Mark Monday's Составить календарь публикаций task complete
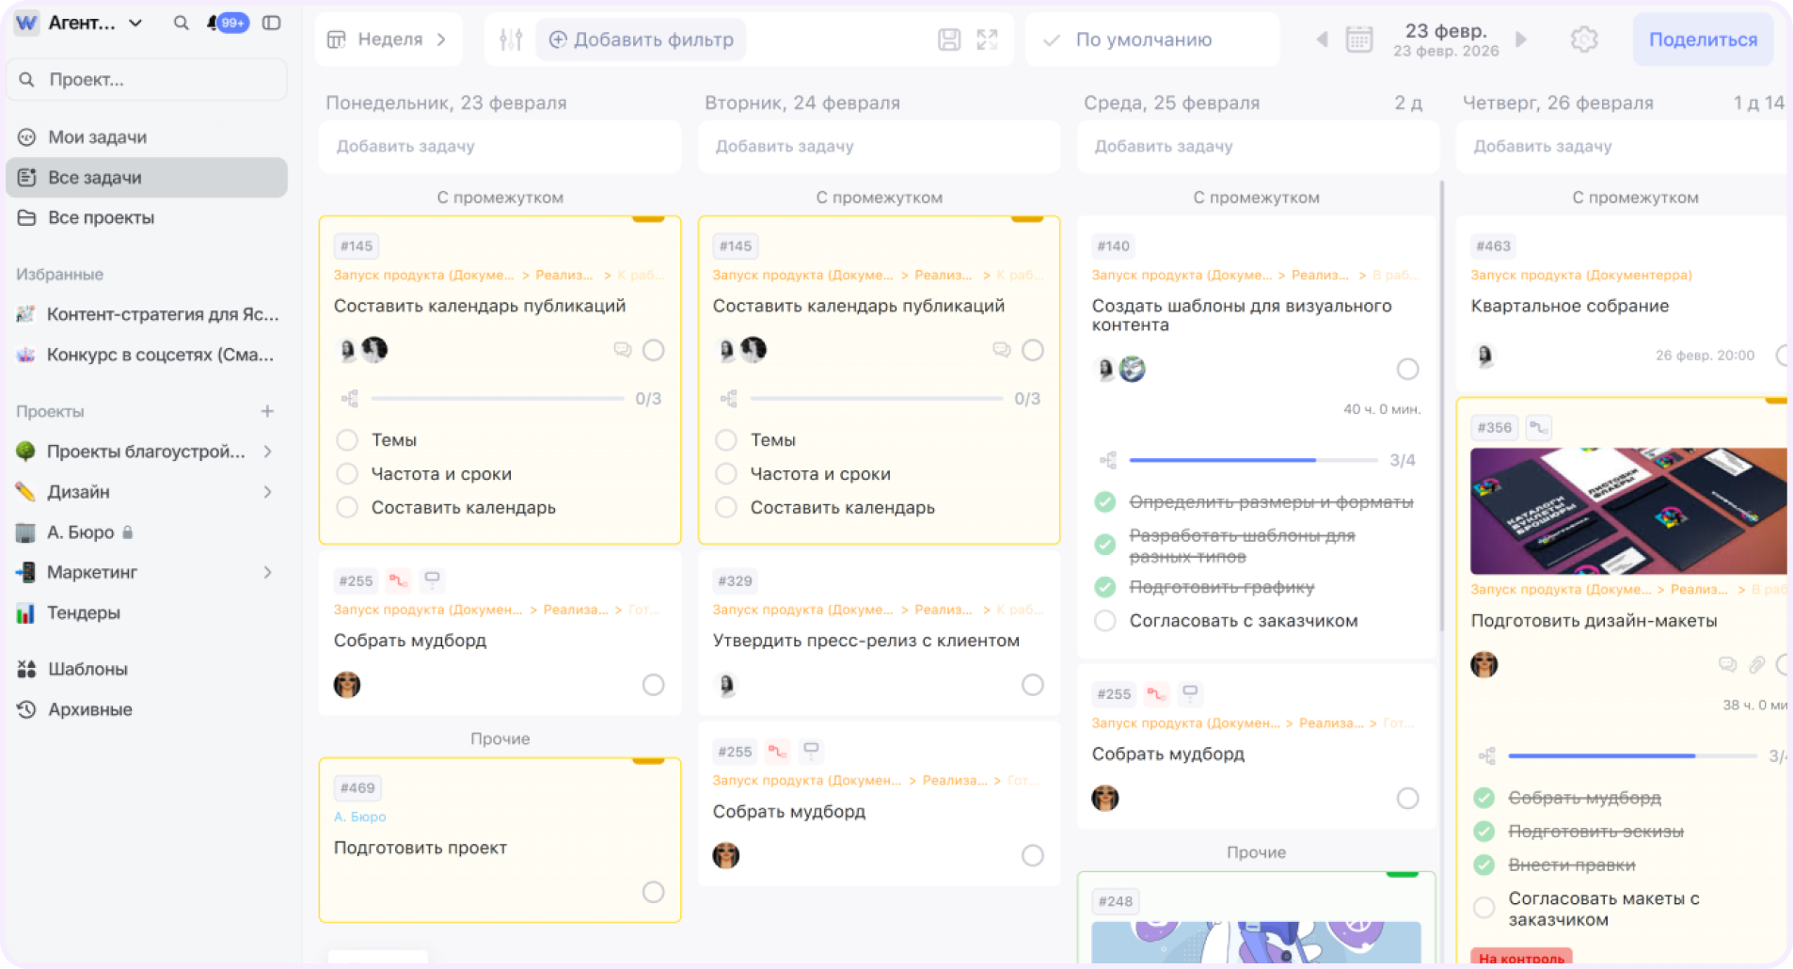Image resolution: width=1793 pixels, height=969 pixels. (x=654, y=350)
